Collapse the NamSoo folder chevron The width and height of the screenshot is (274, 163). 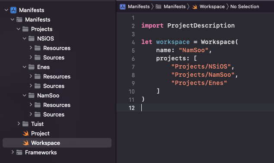(25, 95)
